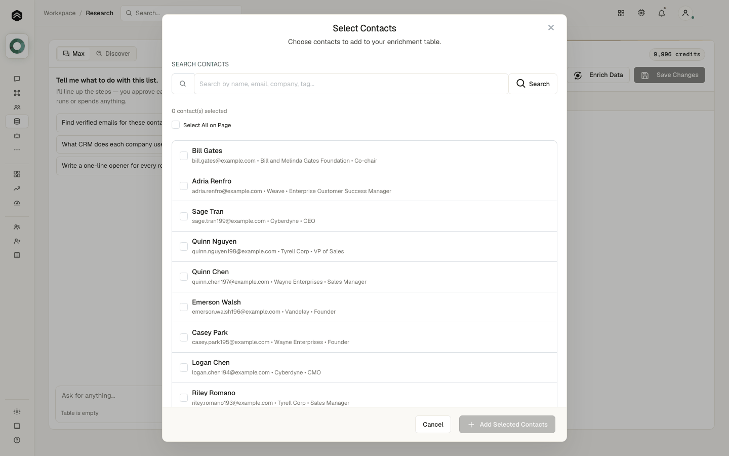Check the box for Bill Gates
Screen dimensions: 729x456
click(184, 156)
